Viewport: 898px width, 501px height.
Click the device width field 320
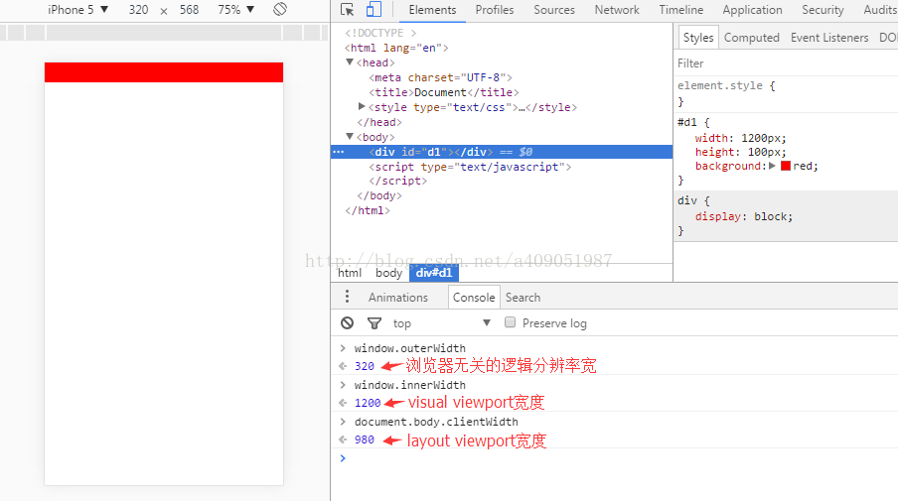tap(139, 10)
